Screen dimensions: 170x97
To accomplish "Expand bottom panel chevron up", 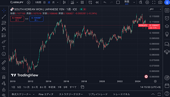I will (153, 94).
